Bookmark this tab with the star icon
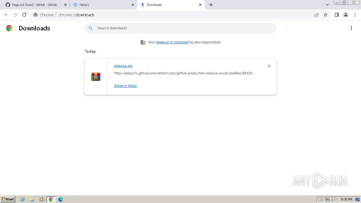The height and width of the screenshot is (203, 361). (325, 15)
